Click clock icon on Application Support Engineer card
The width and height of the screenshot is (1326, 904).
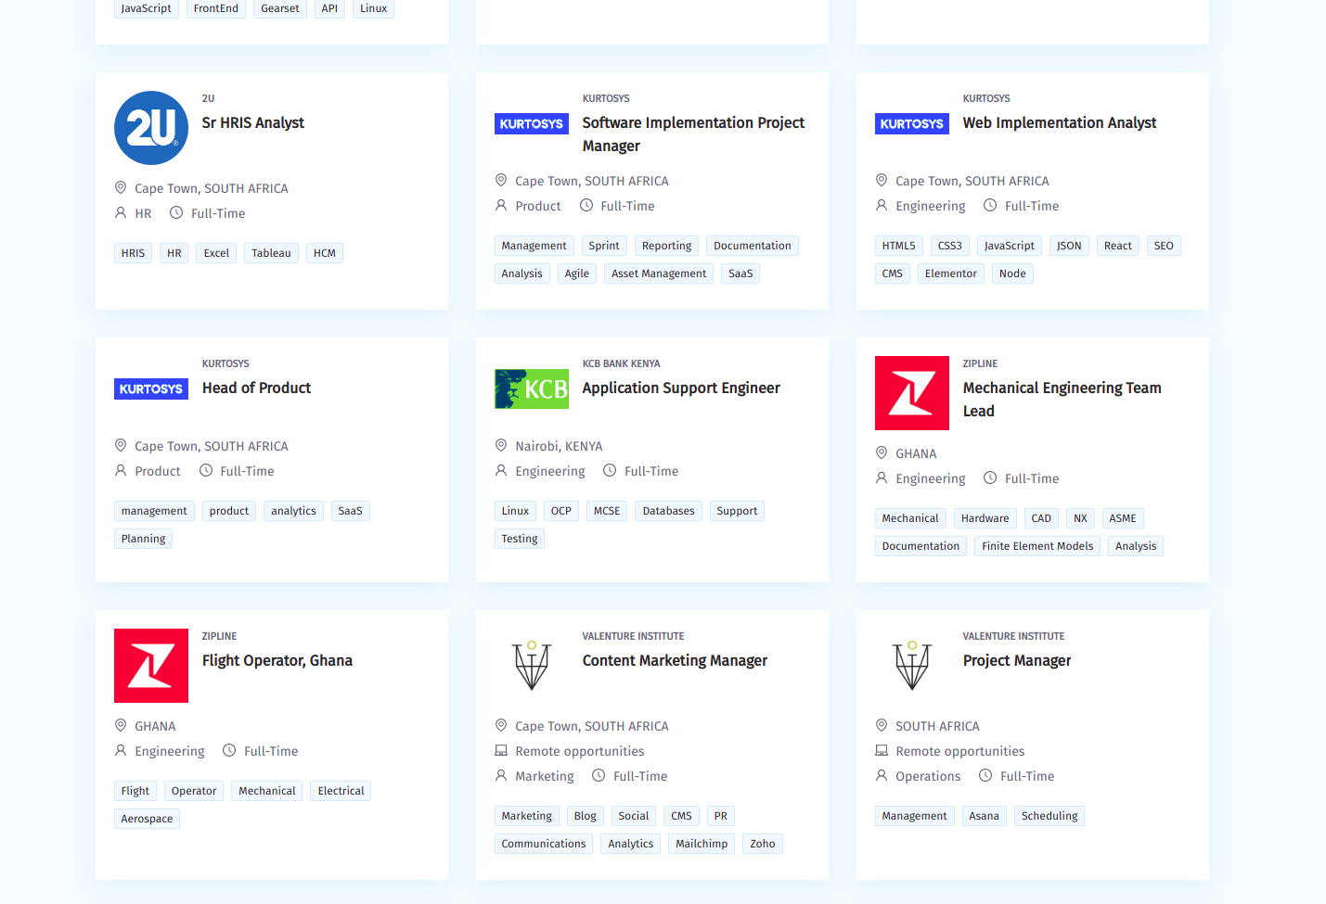tap(610, 470)
